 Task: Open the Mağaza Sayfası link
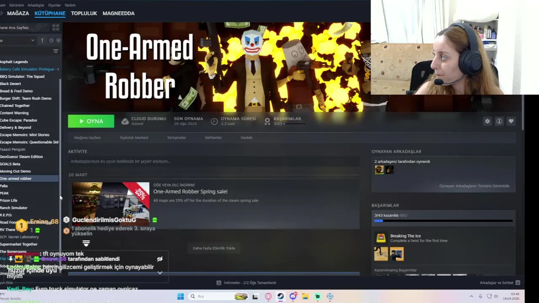pos(87,138)
